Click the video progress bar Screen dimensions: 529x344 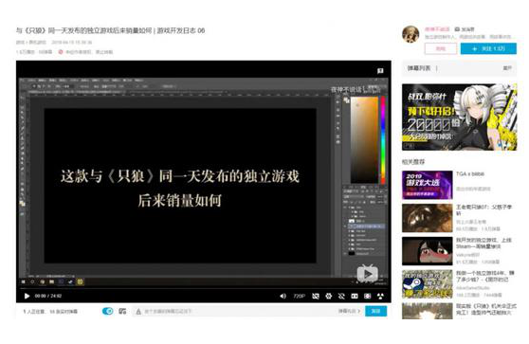click(204, 288)
